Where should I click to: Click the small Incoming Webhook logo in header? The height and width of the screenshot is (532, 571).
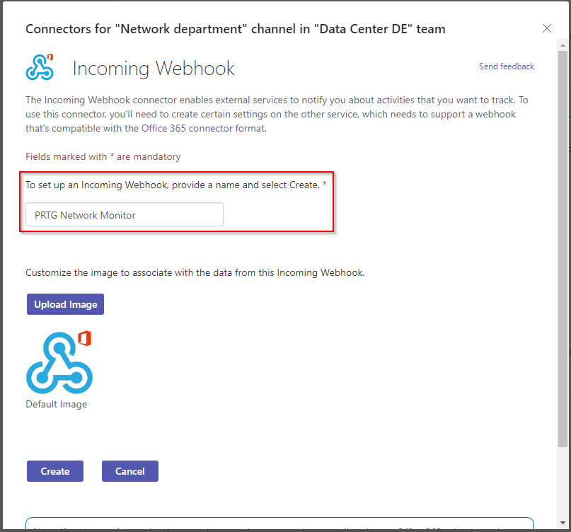(40, 67)
